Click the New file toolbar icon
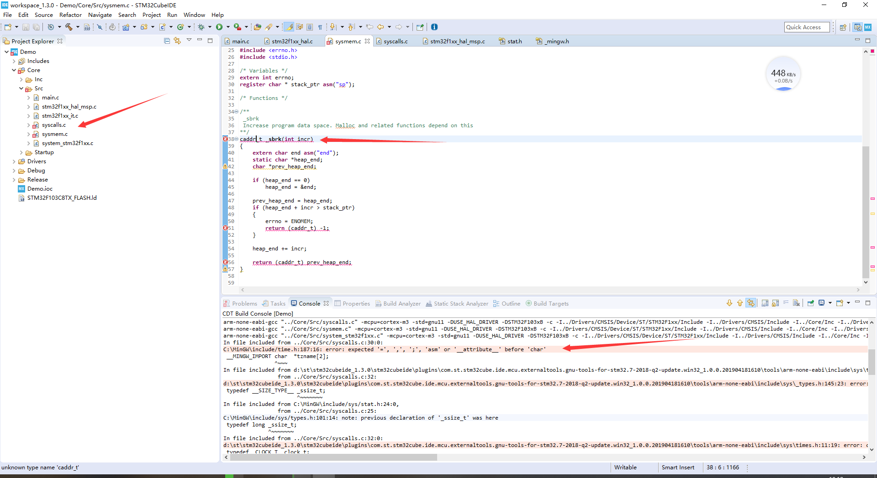This screenshot has height=478, width=877. 7,27
